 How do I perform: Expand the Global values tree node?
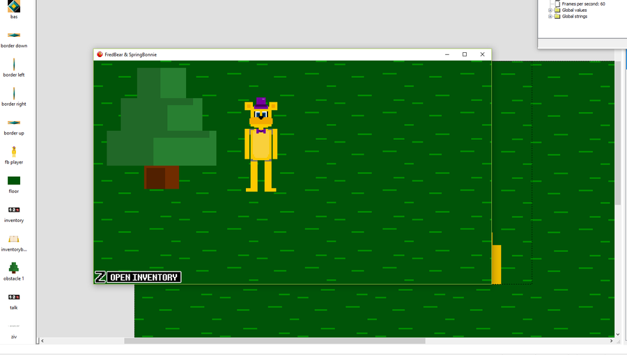(550, 10)
